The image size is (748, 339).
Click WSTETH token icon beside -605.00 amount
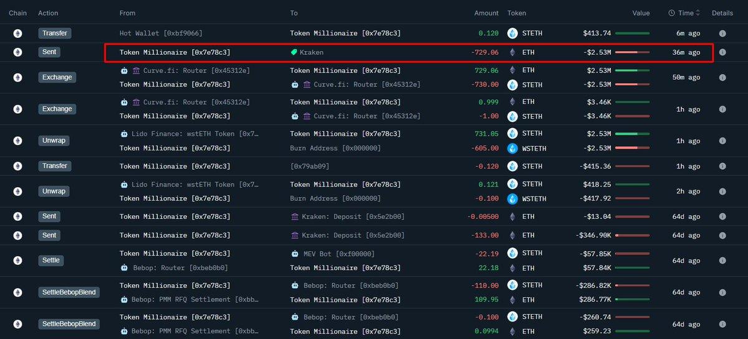tap(513, 148)
